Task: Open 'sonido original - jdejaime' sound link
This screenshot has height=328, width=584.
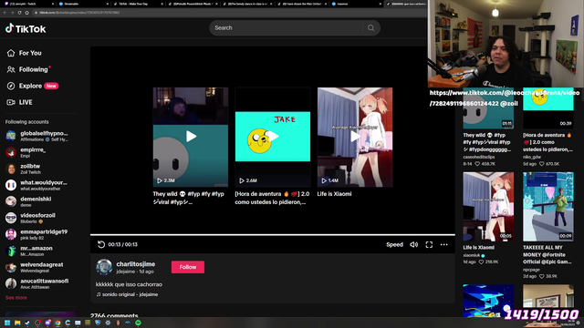Action: [x=127, y=294]
